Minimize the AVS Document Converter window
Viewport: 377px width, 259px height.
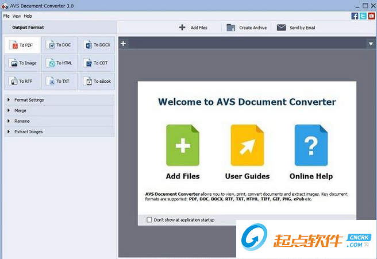[357, 6]
